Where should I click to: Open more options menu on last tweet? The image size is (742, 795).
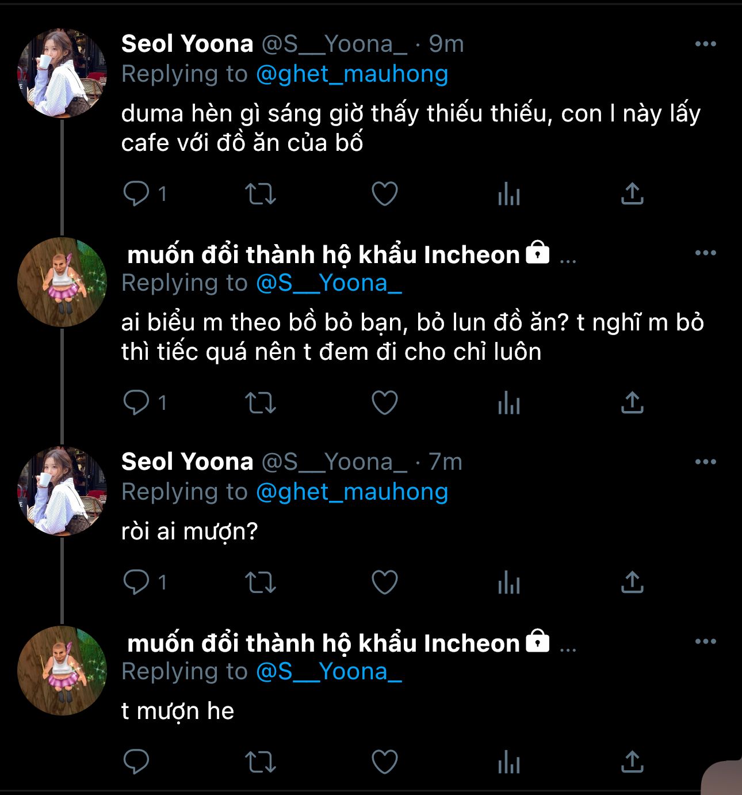point(705,641)
